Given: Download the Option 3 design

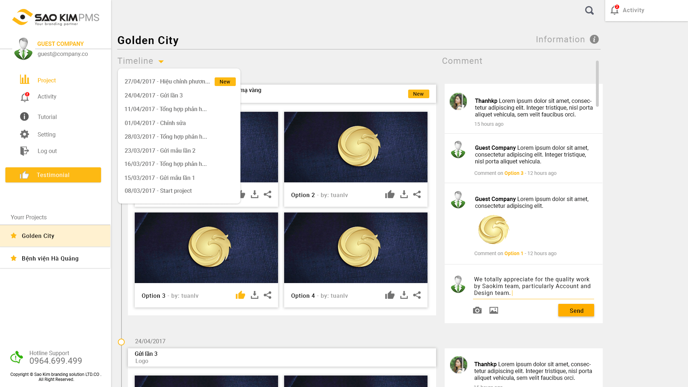Looking at the screenshot, I should 254,295.
